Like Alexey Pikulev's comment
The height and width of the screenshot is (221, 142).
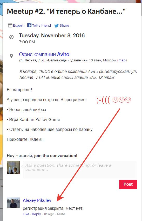click(26, 214)
